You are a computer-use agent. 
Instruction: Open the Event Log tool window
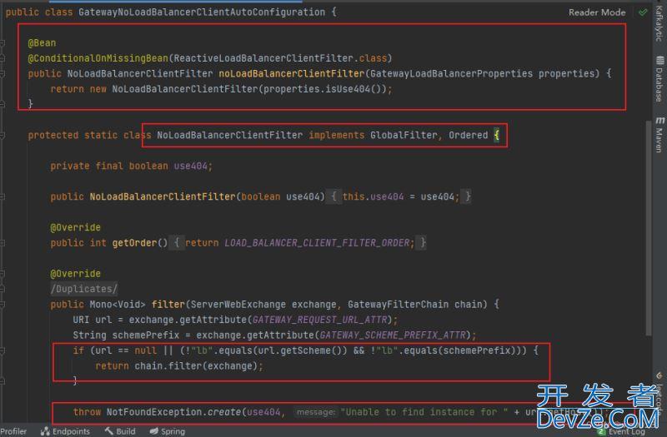click(x=627, y=431)
